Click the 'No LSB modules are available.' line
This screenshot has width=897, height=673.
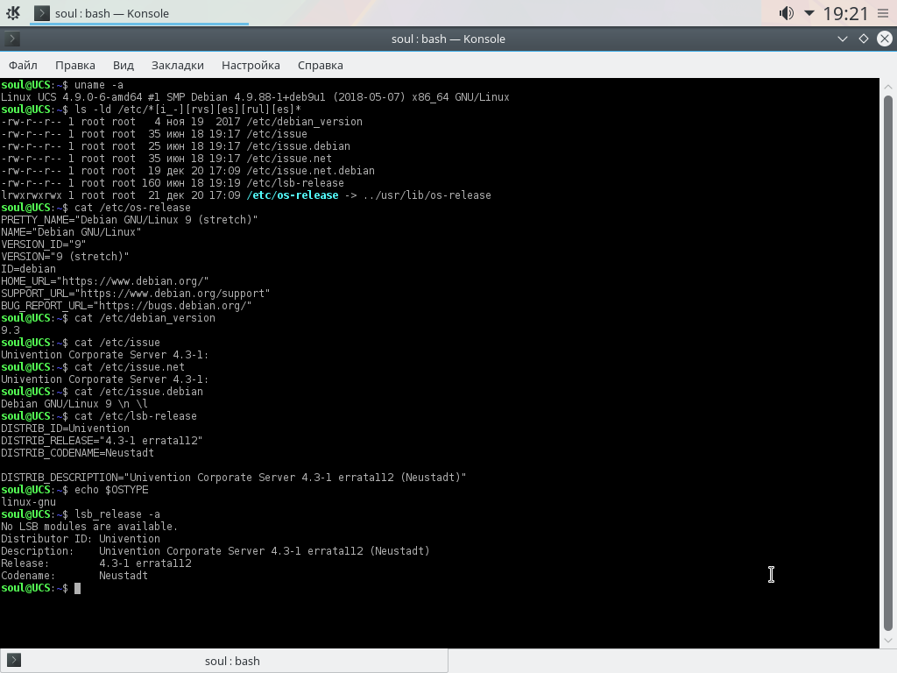point(89,527)
